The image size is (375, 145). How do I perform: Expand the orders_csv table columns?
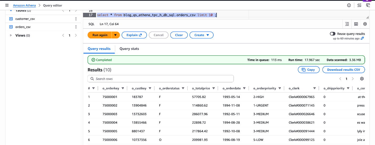pos(11,27)
